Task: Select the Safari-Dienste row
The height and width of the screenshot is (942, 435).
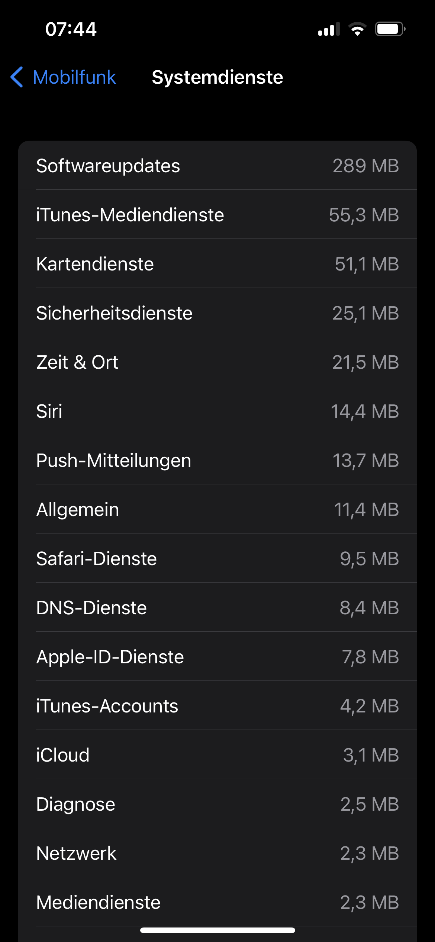Action: click(217, 558)
